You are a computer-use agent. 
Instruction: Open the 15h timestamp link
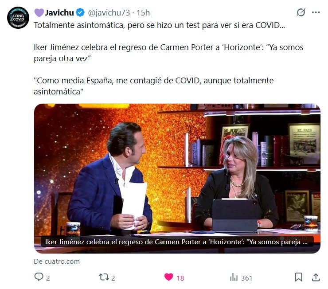pyautogui.click(x=143, y=13)
